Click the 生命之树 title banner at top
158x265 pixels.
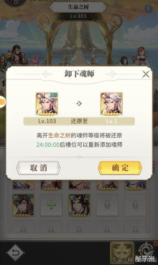pyautogui.click(x=78, y=7)
